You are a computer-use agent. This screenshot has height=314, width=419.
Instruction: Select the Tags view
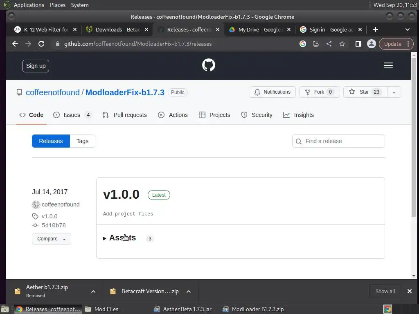(82, 141)
